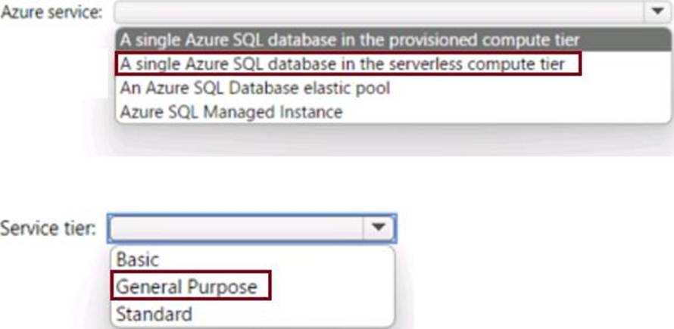The image size is (674, 329).
Task: Click inside the Service tier combo box field
Action: coord(236,228)
